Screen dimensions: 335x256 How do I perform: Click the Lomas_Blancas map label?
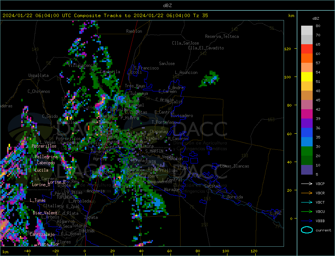coord(234,166)
